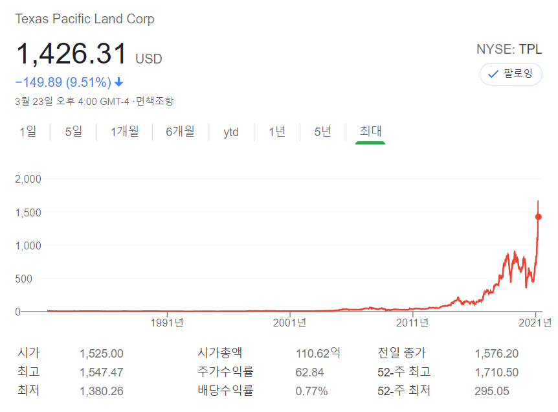The height and width of the screenshot is (412, 558).
Task: Open the 6개월 chart view
Action: (x=181, y=132)
